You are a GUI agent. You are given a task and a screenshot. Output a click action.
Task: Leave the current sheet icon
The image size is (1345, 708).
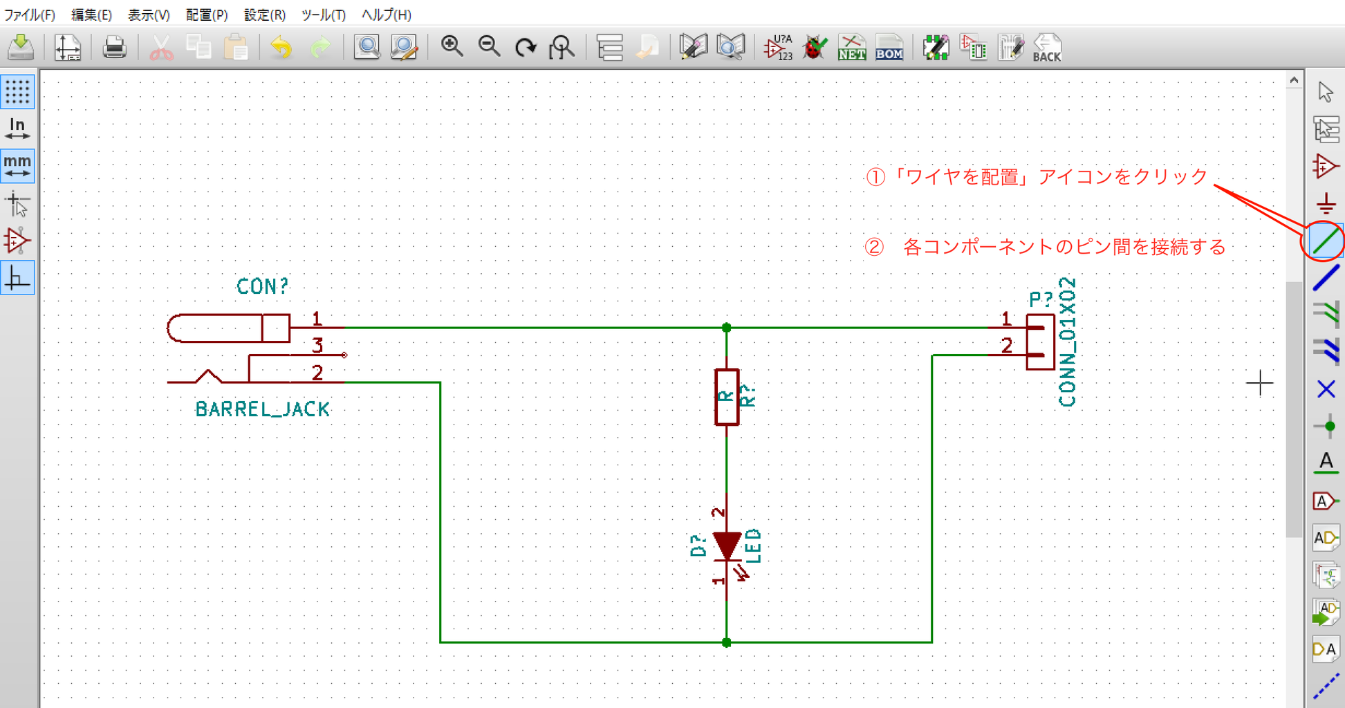[x=648, y=47]
